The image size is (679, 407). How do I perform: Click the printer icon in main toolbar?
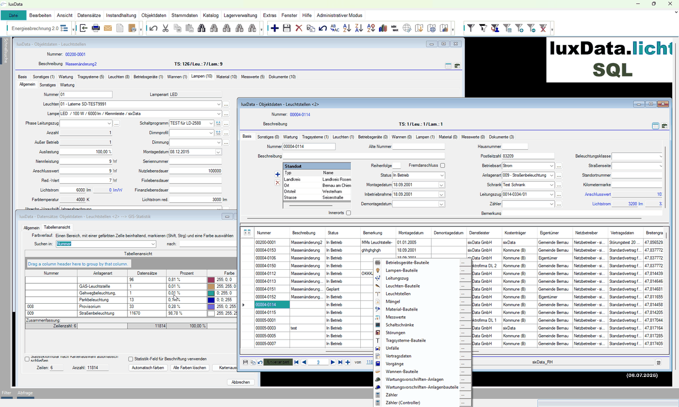pos(96,28)
